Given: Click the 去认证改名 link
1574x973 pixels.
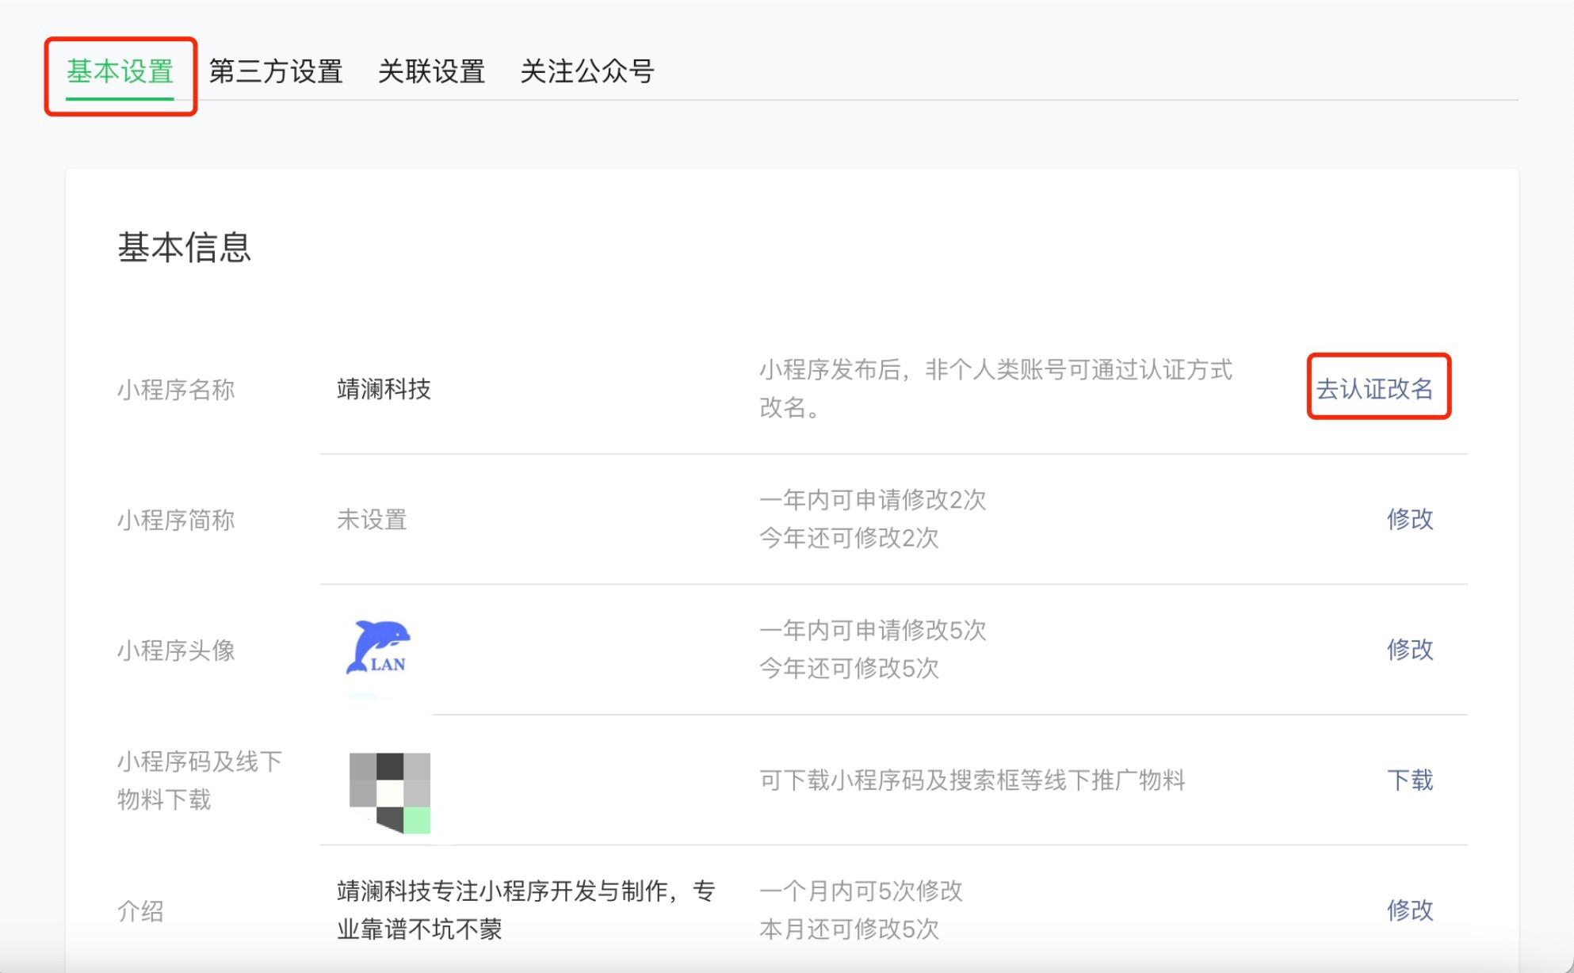Looking at the screenshot, I should pyautogui.click(x=1375, y=388).
